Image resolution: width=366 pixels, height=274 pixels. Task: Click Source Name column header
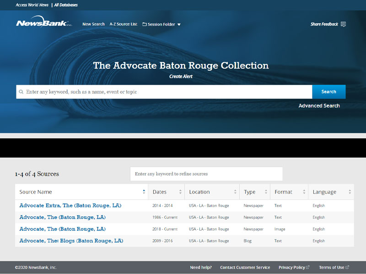[x=81, y=192]
